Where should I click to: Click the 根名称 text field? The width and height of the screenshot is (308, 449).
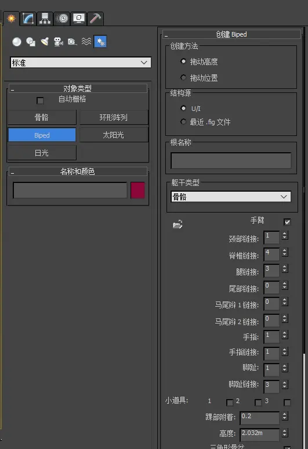point(231,160)
